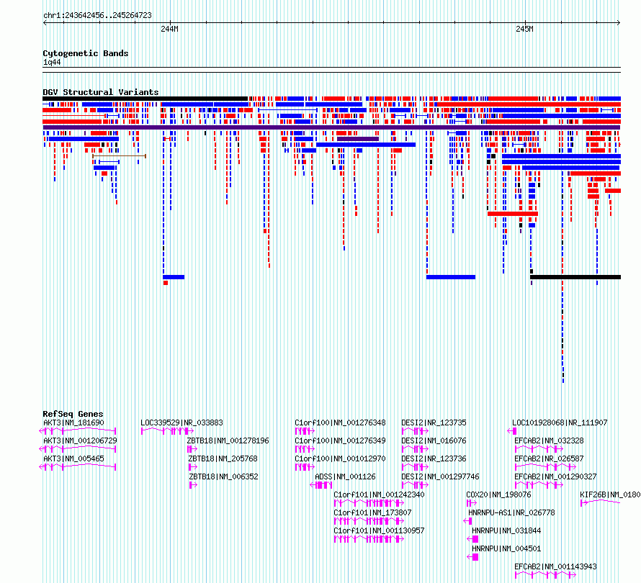The height and width of the screenshot is (583, 641).
Task: Click LOC101928068|NR_111907 label
Action: (x=560, y=422)
